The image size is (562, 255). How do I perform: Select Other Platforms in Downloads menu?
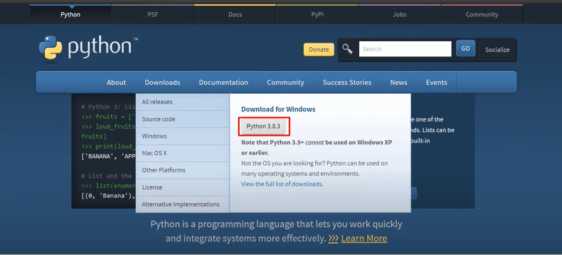point(183,170)
